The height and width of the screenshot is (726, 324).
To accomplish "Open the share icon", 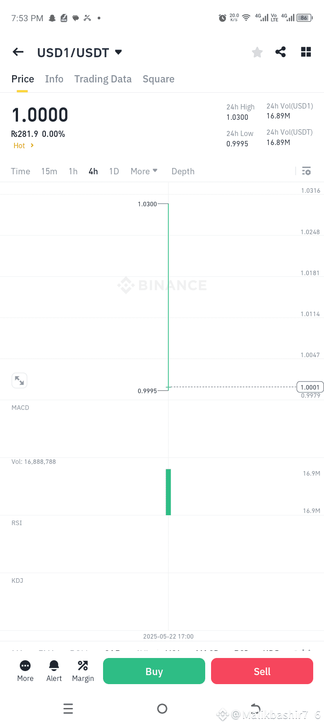I will click(x=281, y=52).
